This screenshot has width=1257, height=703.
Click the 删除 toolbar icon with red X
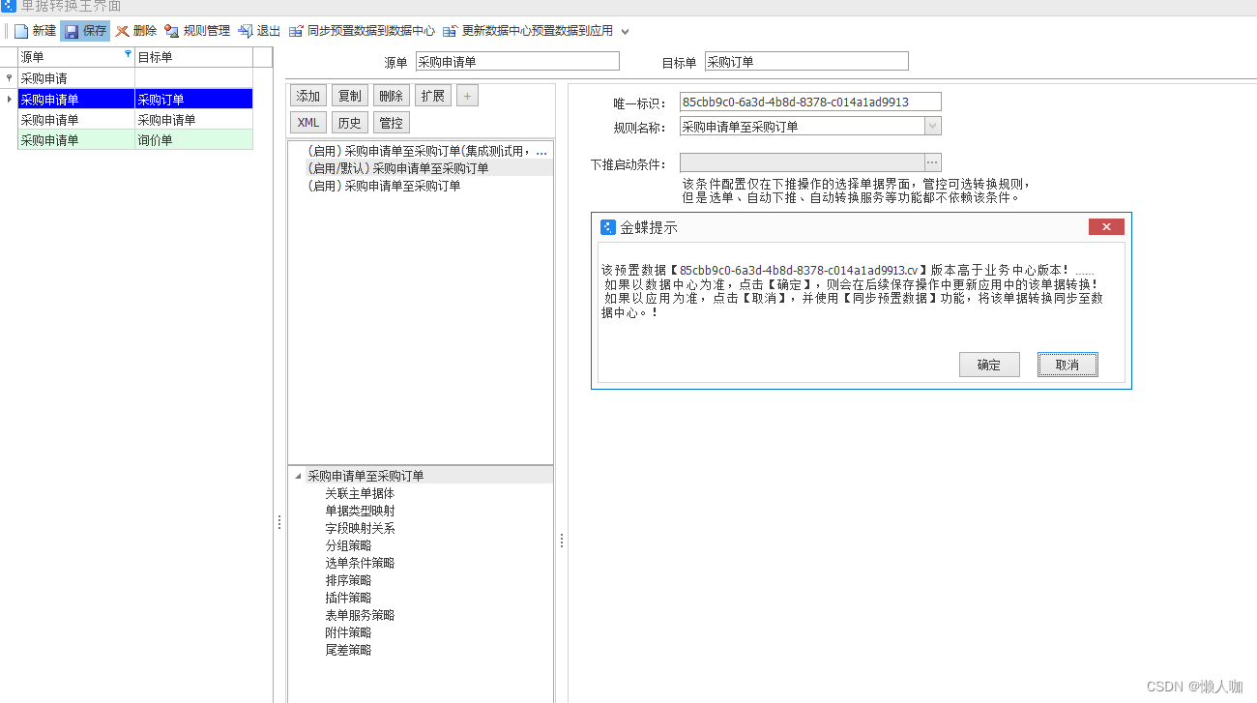pyautogui.click(x=123, y=31)
